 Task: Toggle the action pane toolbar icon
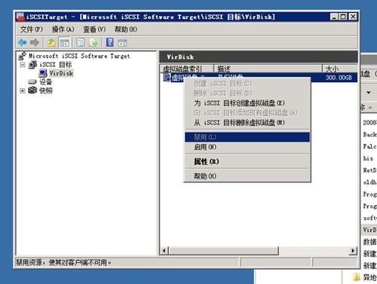point(122,43)
